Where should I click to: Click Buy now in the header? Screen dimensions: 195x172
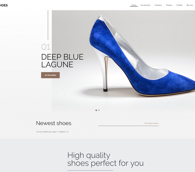click(190, 5)
